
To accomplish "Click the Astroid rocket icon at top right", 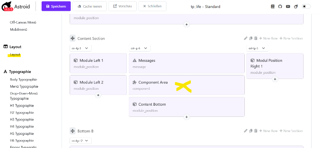I will [296, 6].
